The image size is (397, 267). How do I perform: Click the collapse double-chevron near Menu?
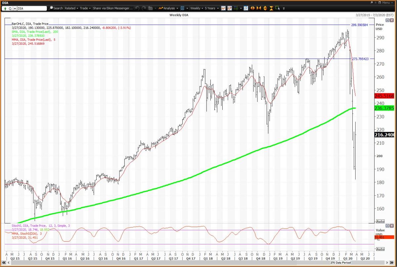click(375, 3)
